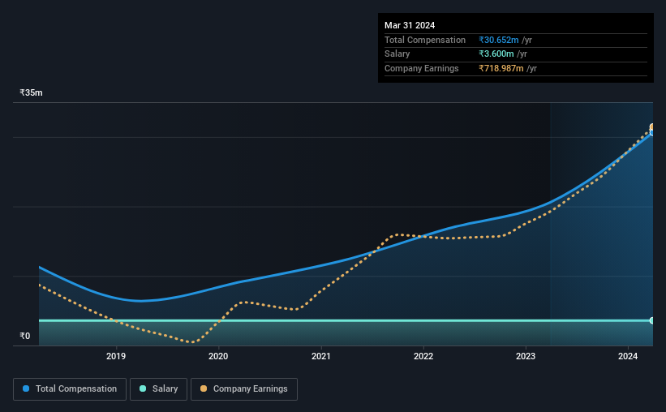Click the ₹3.600m salary value

[496, 54]
